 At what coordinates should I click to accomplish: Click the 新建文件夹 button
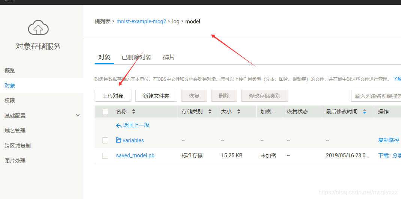156,96
